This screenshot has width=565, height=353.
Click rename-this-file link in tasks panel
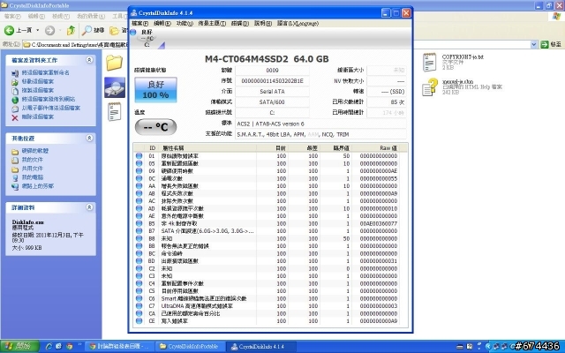(45, 72)
